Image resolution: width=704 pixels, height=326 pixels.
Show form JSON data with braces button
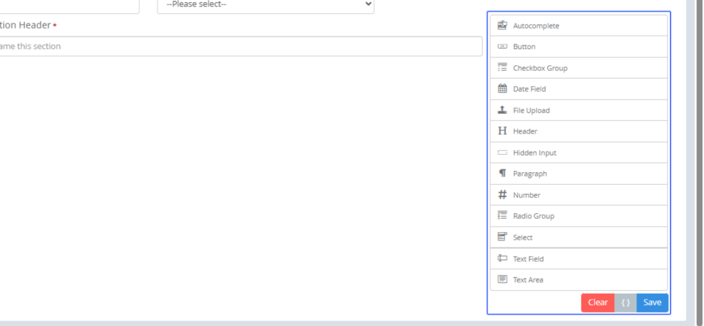pos(625,303)
